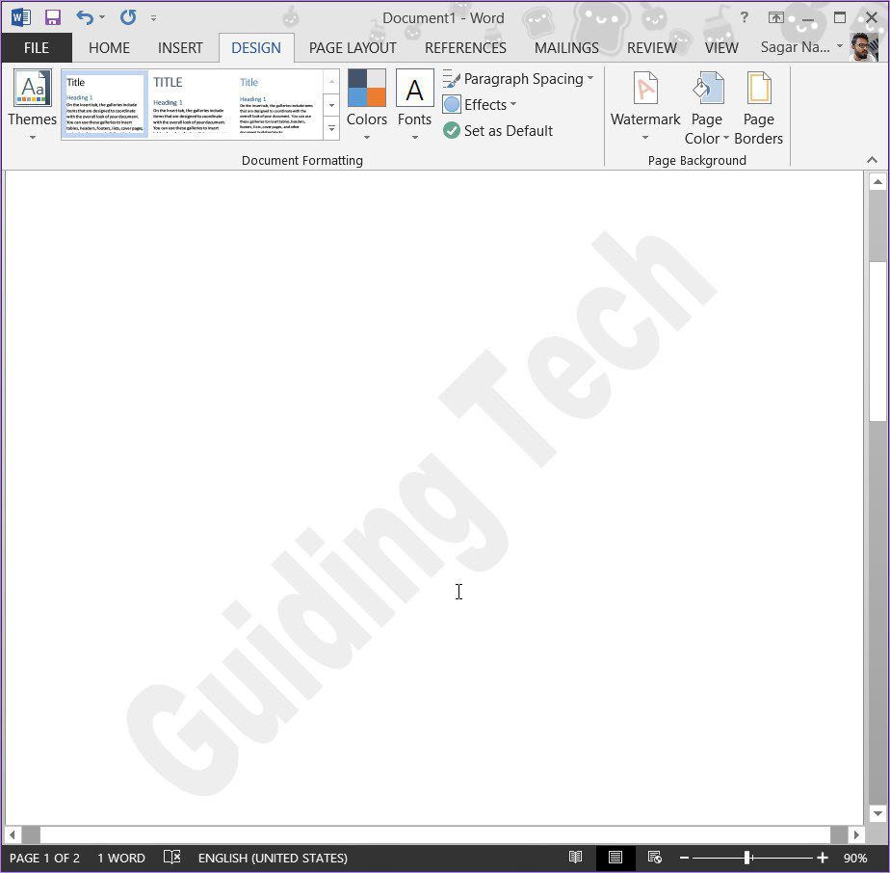Switch to Web Layout view
The height and width of the screenshot is (873, 890).
(654, 857)
